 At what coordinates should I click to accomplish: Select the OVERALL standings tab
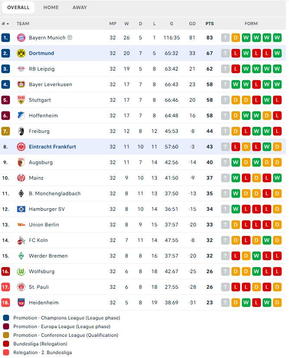pos(18,7)
